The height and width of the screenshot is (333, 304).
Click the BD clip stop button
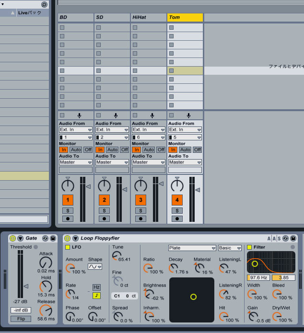[62, 115]
